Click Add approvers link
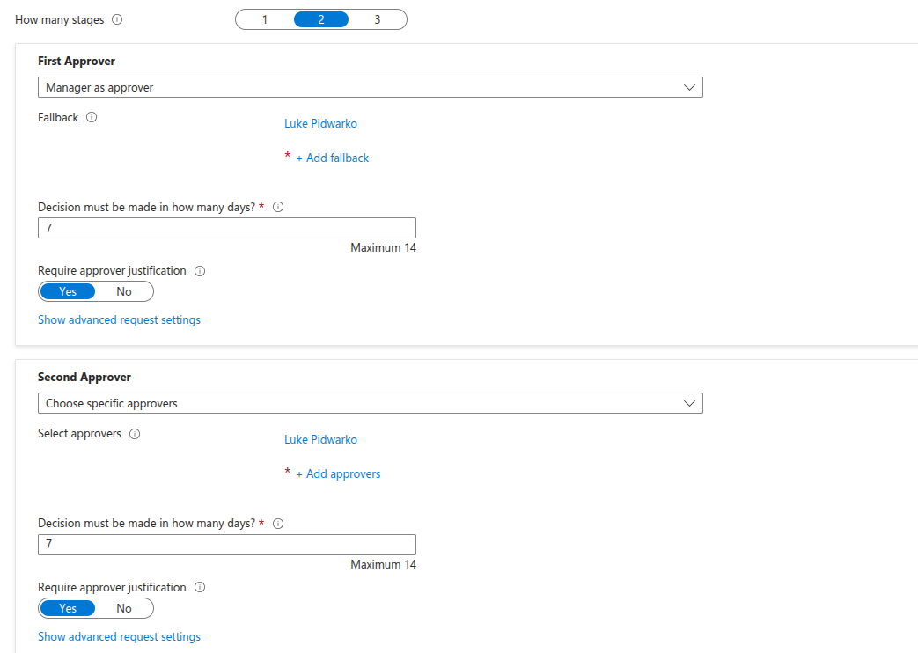This screenshot has height=653, width=918. click(x=338, y=474)
